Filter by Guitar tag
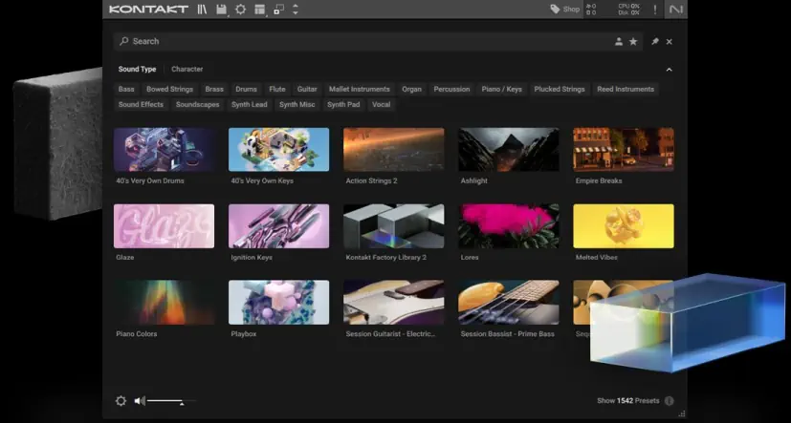 (307, 89)
